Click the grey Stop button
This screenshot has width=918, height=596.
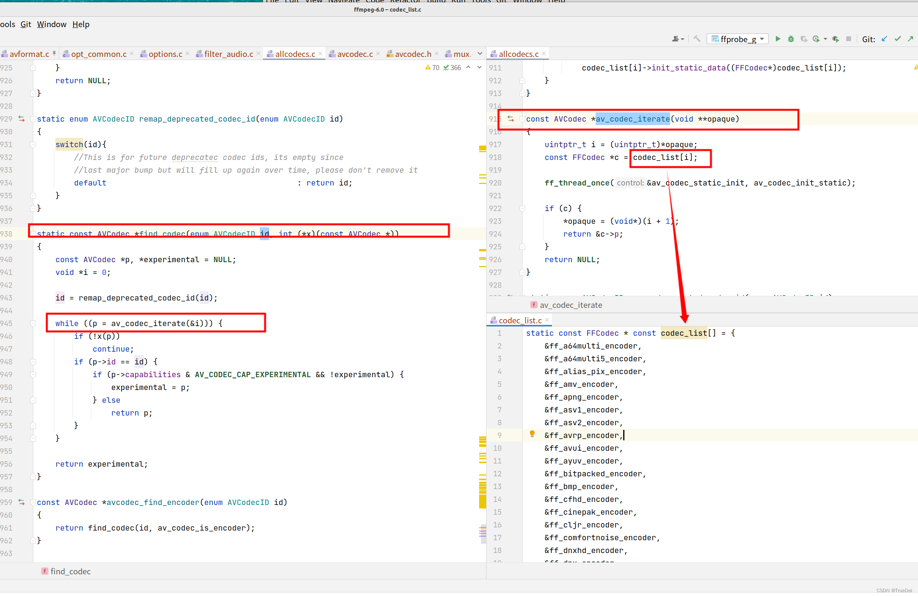(848, 39)
